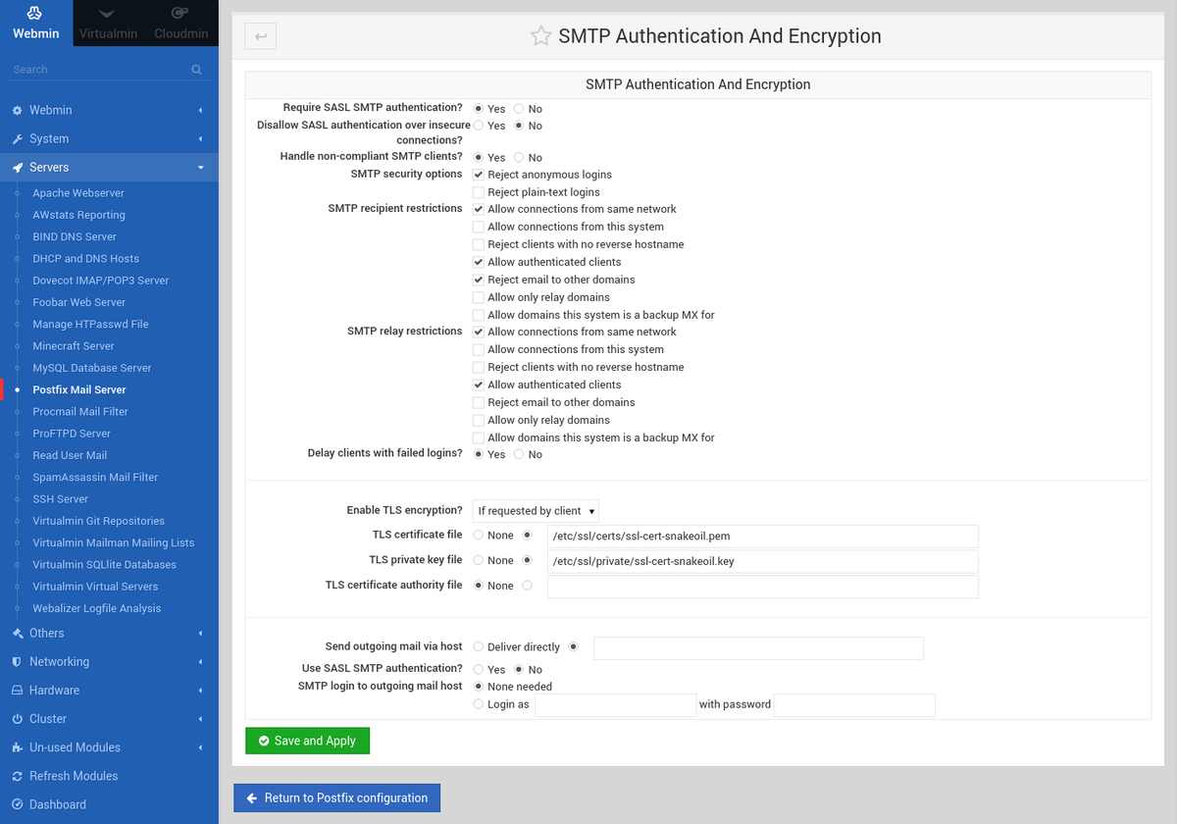Click the with password field

[854, 704]
